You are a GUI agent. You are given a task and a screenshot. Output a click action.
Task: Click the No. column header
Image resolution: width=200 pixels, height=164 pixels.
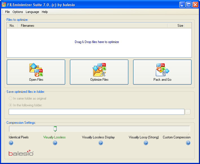(12, 26)
